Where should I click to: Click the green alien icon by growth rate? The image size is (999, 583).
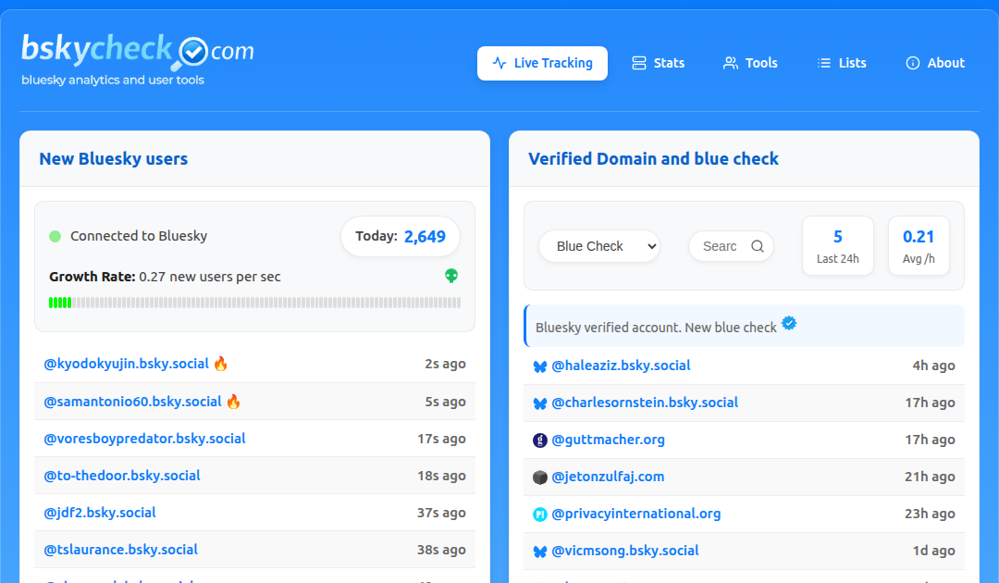click(451, 276)
